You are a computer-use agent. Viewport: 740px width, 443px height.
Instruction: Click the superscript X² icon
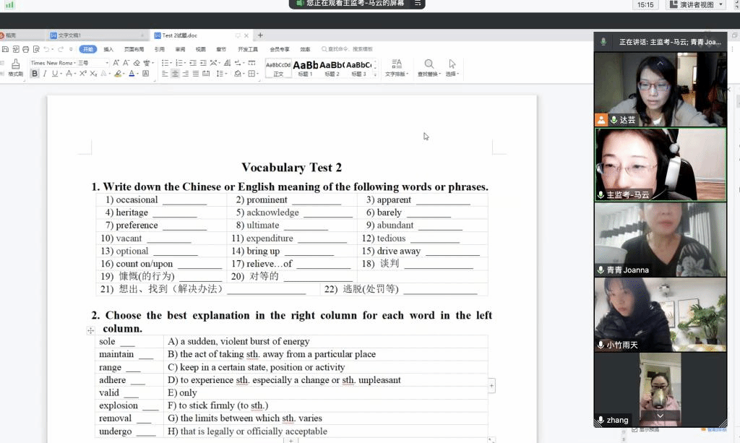[82, 74]
